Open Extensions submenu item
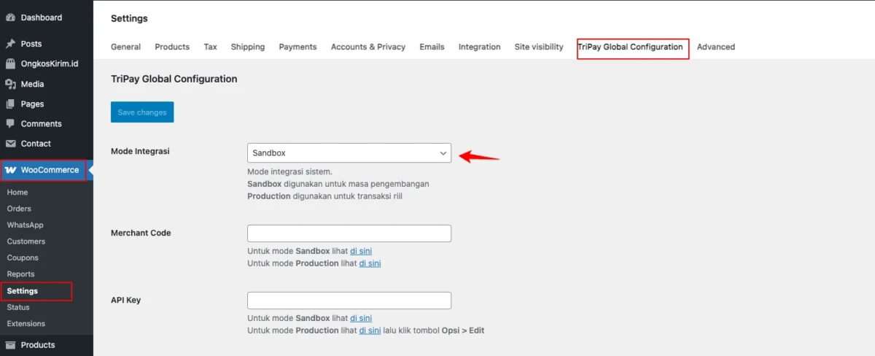 tap(26, 324)
